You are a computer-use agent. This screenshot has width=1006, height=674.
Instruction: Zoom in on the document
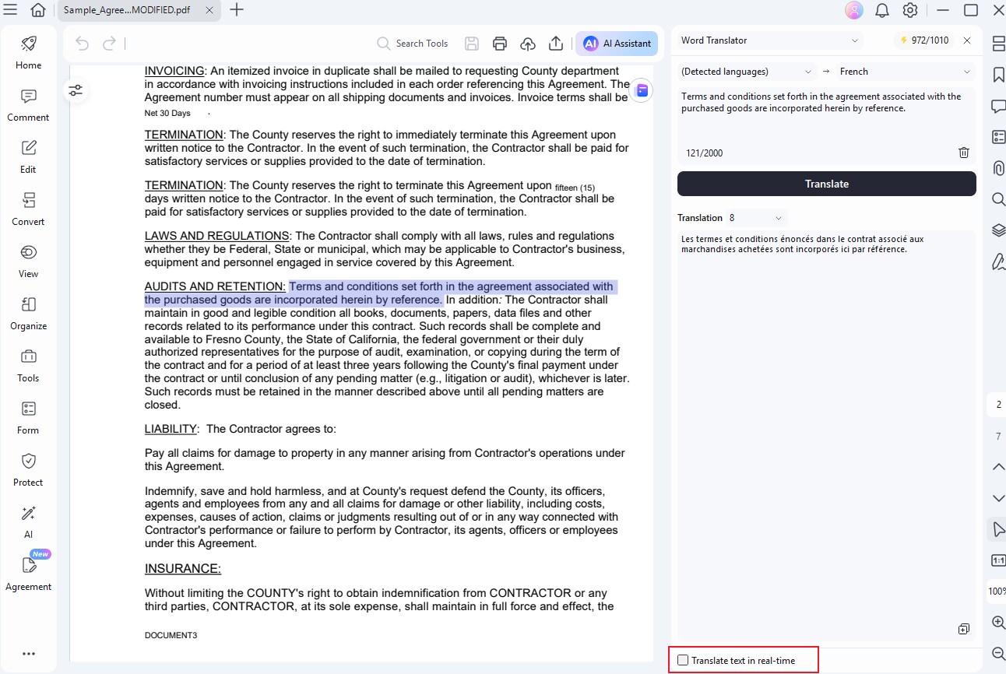[998, 623]
